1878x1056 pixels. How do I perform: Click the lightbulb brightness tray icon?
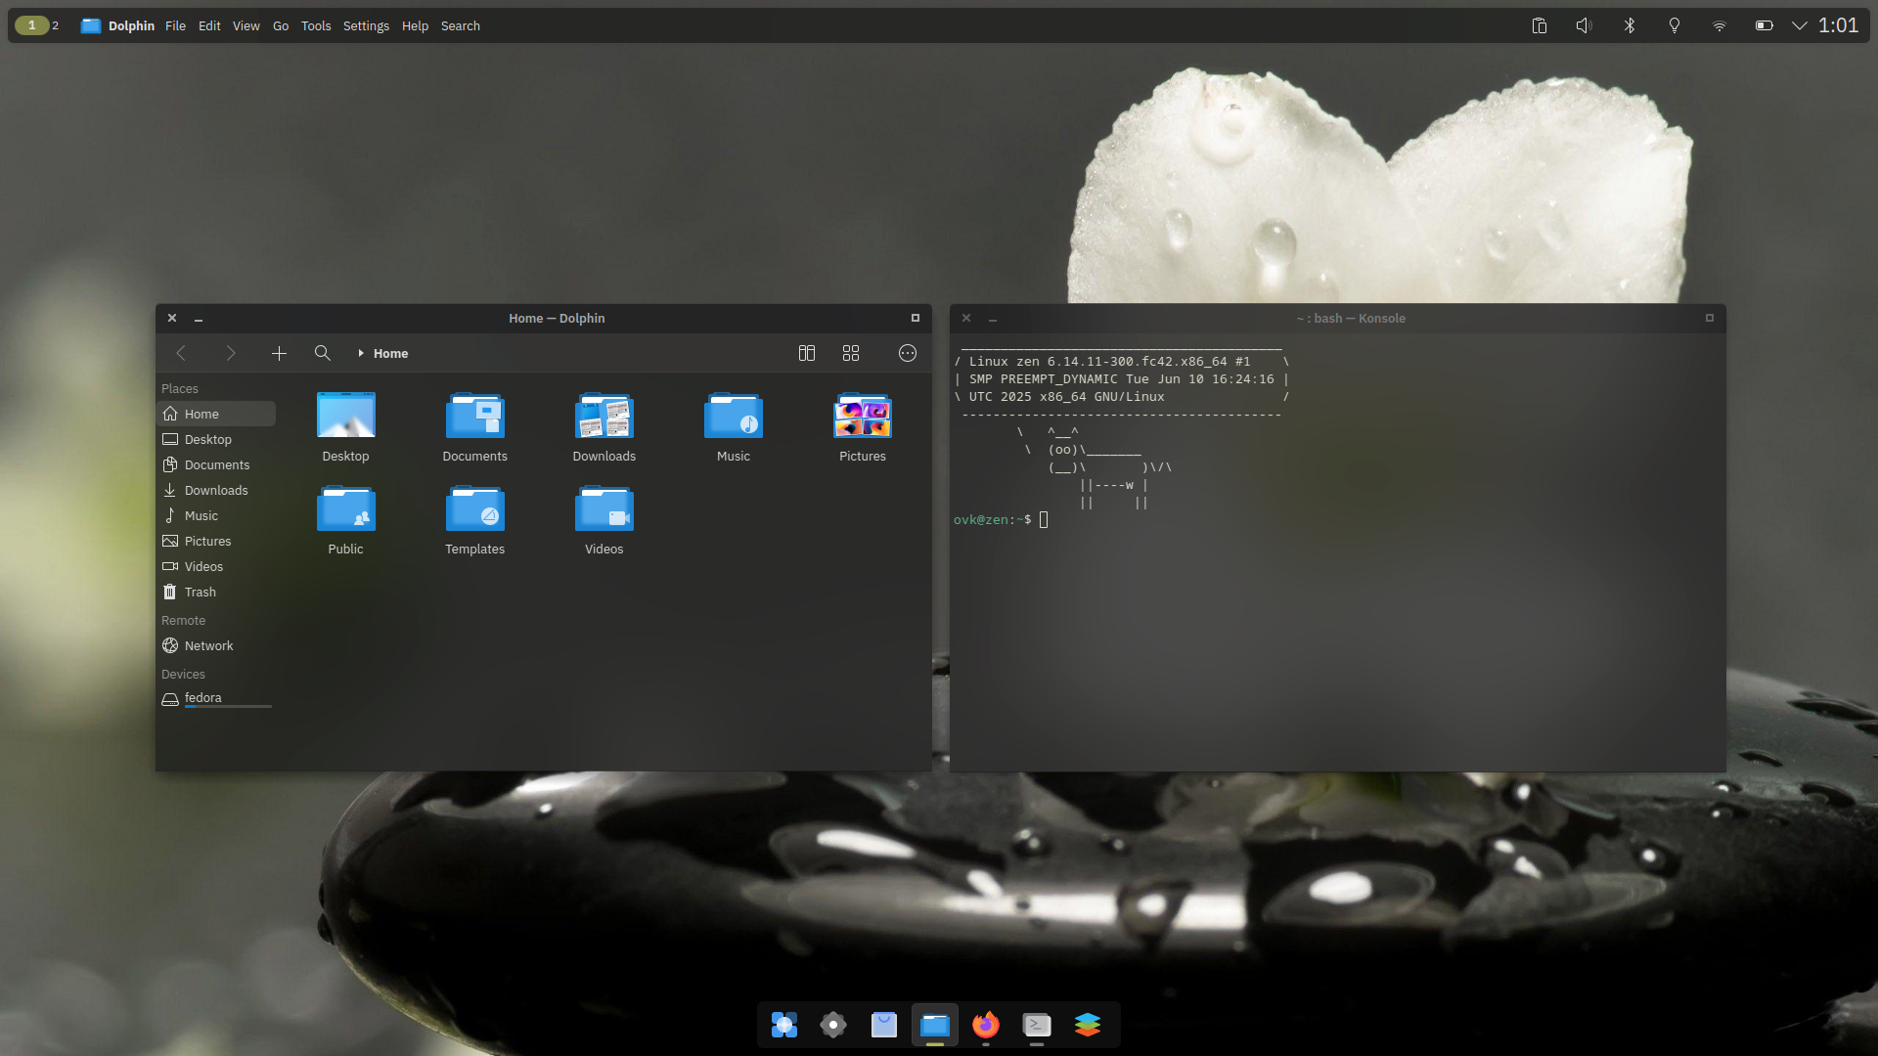pos(1675,25)
